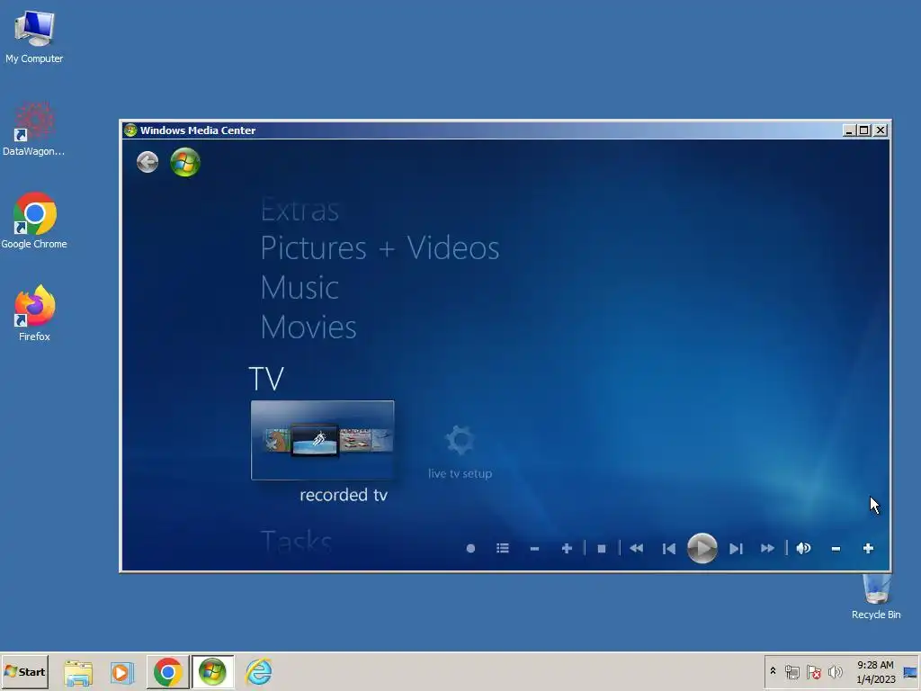Click the Start button

(x=24, y=671)
